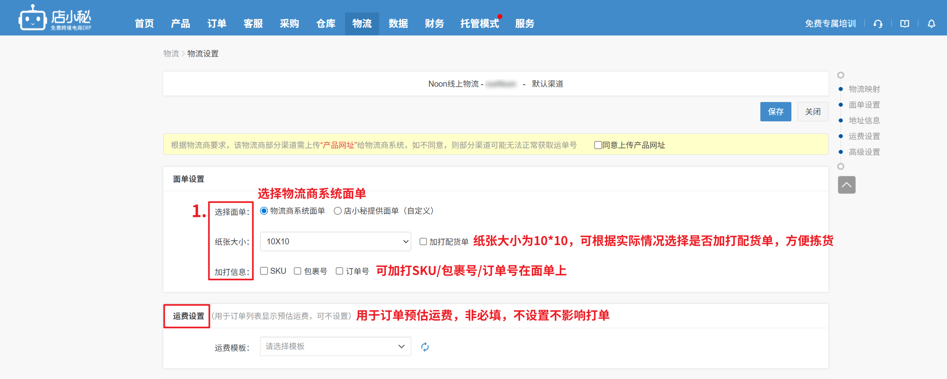Check the 加打配货单 checkbox
947x379 pixels.
pyautogui.click(x=423, y=242)
